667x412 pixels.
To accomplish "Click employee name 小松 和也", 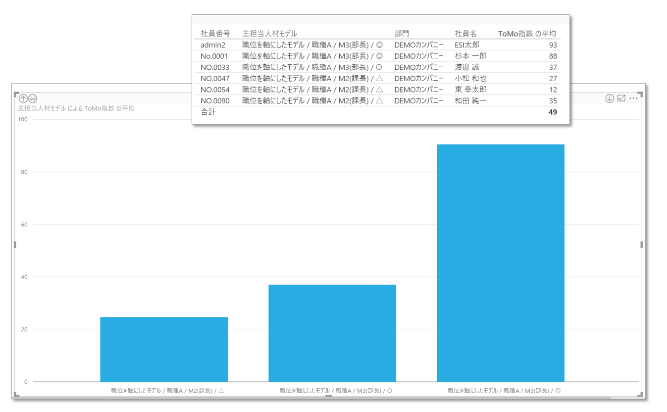I will point(470,78).
